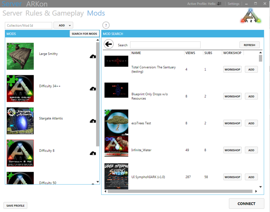Open the top-level Server section
Viewport: 270px width, 212px height.
pyautogui.click(x=12, y=4)
